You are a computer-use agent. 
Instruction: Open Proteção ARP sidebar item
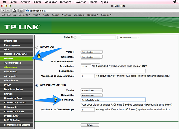click(17, 116)
